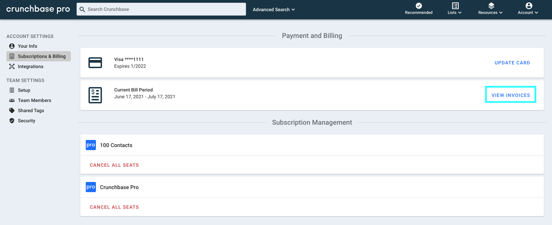Expand the Lists menu chevron
This screenshot has height=225, width=552.
pyautogui.click(x=460, y=13)
